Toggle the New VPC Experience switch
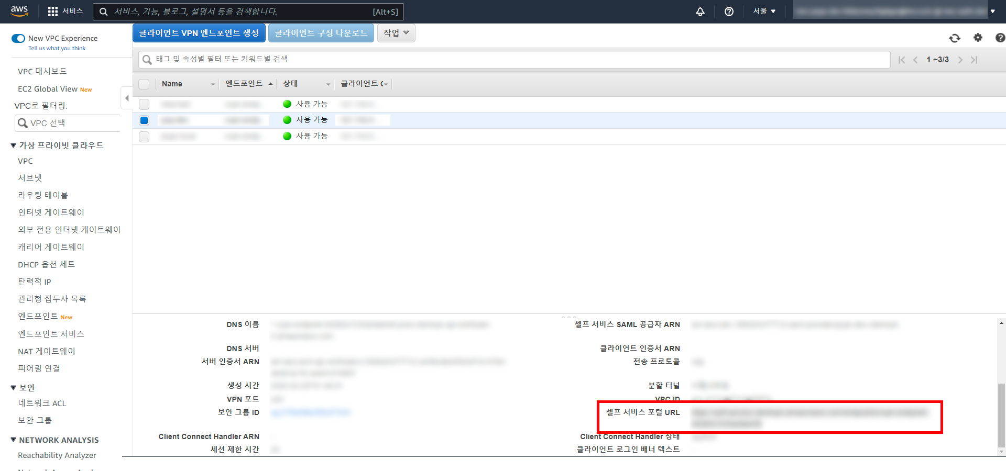1006x471 pixels. pos(18,38)
